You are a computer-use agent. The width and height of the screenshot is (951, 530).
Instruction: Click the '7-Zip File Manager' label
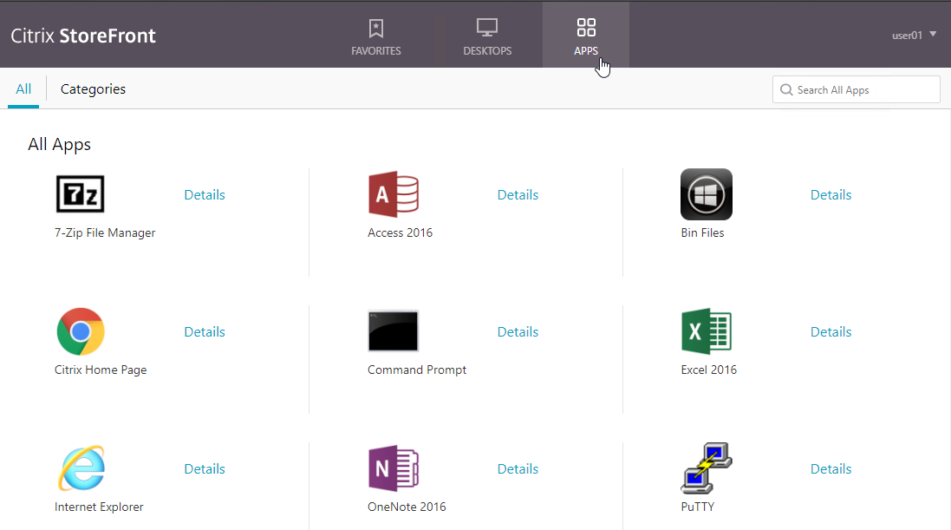tap(105, 232)
